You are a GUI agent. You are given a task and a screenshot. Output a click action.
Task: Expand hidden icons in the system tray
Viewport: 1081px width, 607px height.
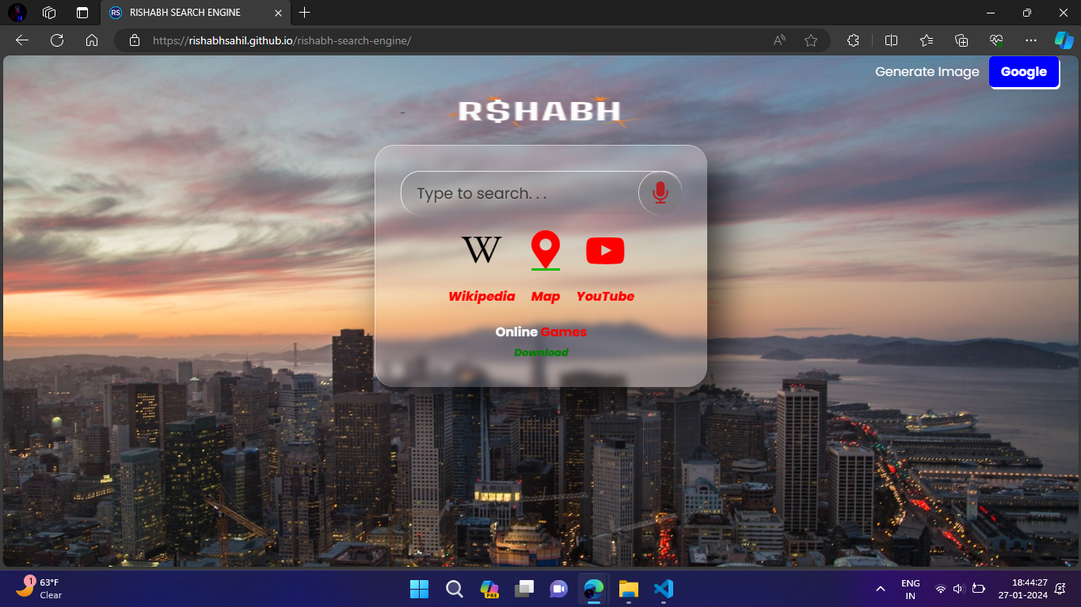pos(880,589)
